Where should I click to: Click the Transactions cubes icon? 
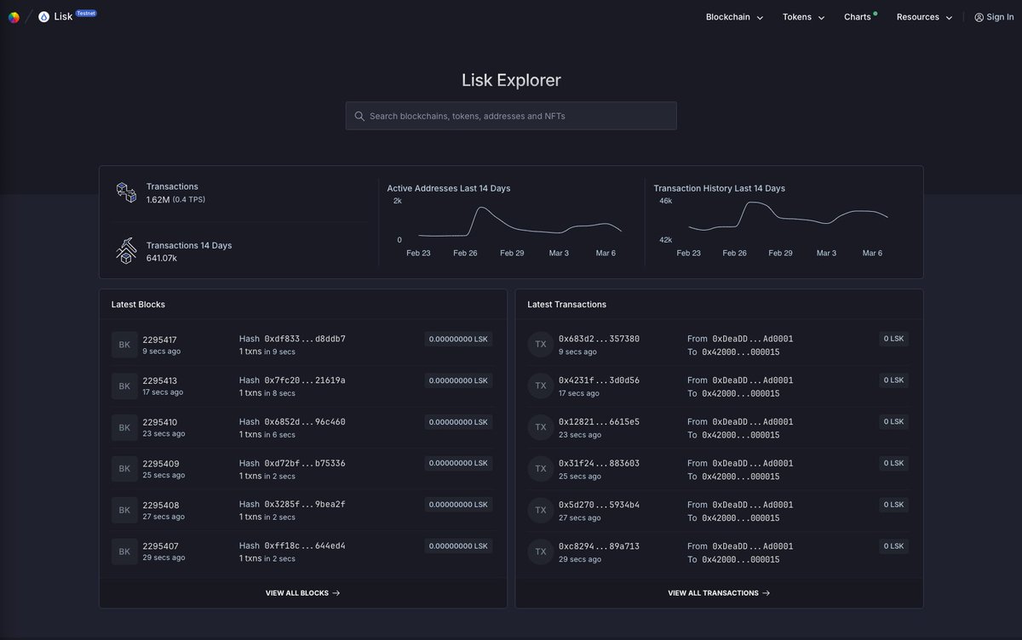tap(126, 192)
